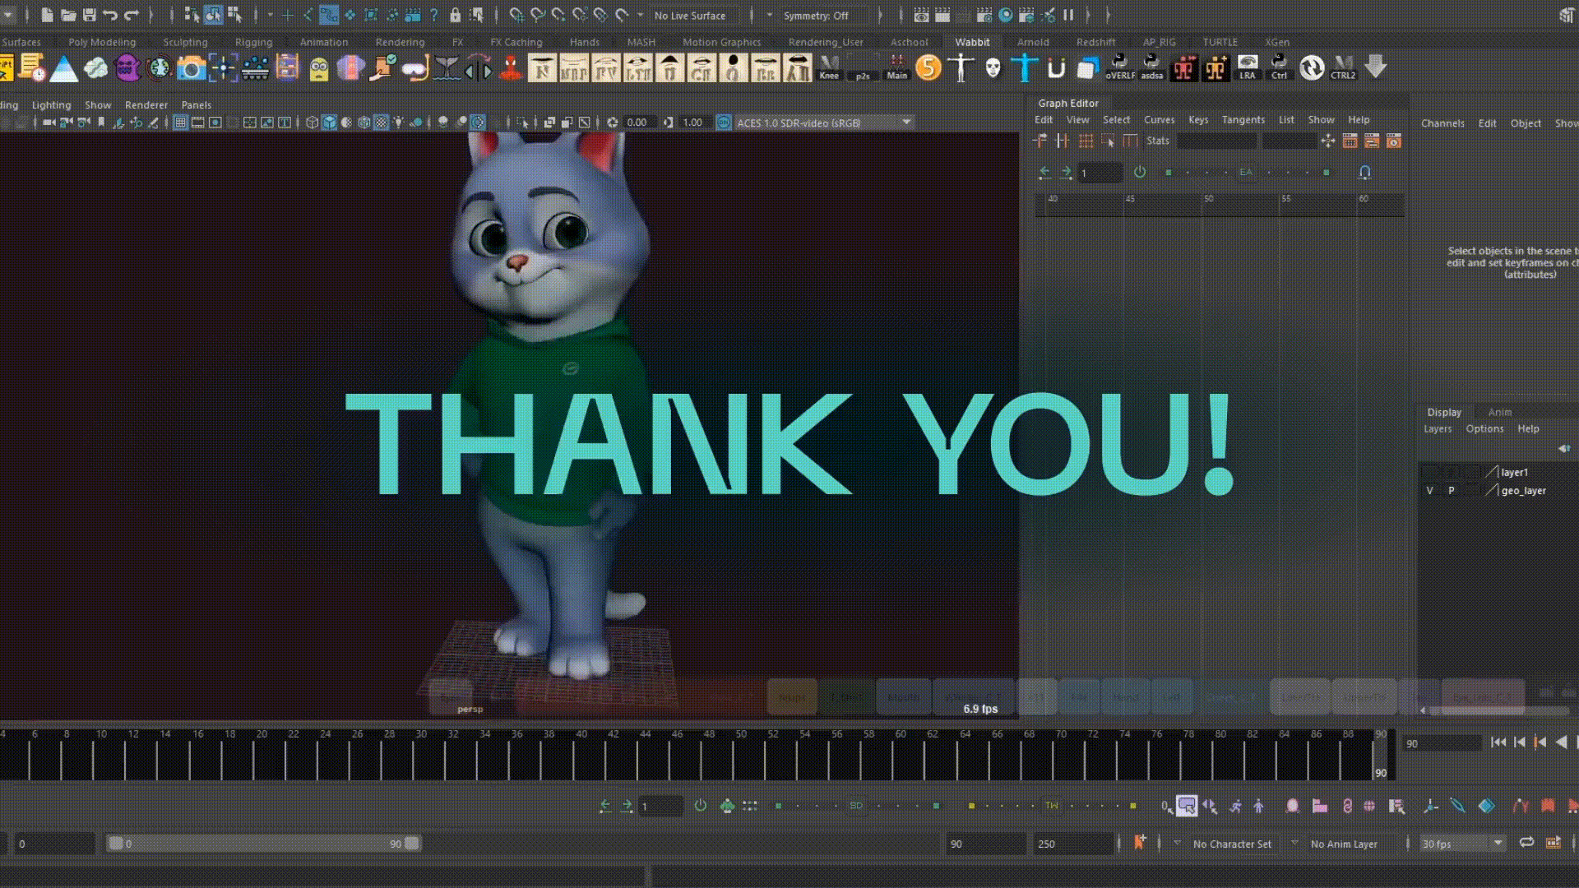Screen dimensions: 1579x888
Task: Click the gray down-arrow shelf icon
Action: point(1375,67)
